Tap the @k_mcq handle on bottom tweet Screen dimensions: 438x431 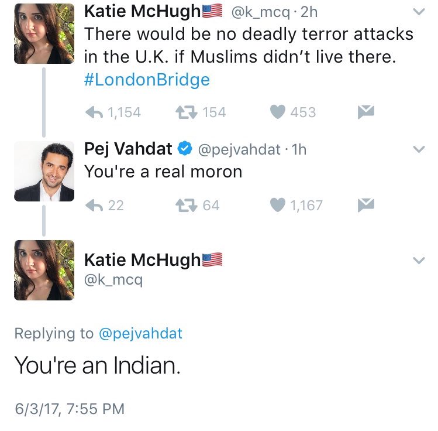[113, 280]
